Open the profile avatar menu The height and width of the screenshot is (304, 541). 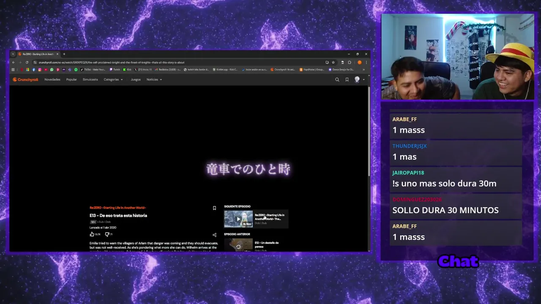(x=358, y=79)
